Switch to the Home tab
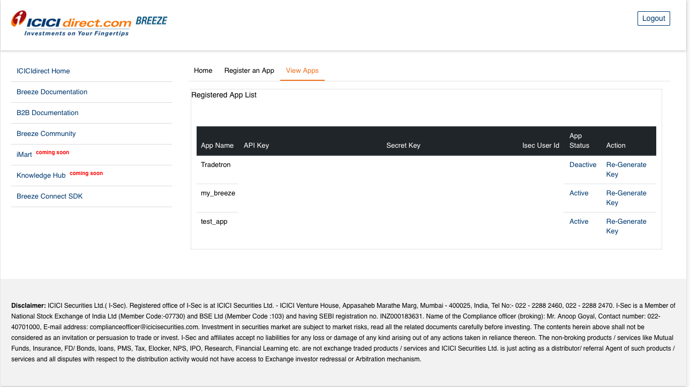Image resolution: width=690 pixels, height=387 pixels. point(203,71)
